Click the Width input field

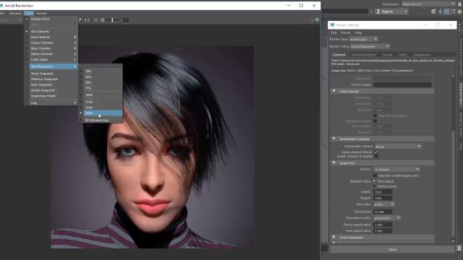click(x=383, y=192)
